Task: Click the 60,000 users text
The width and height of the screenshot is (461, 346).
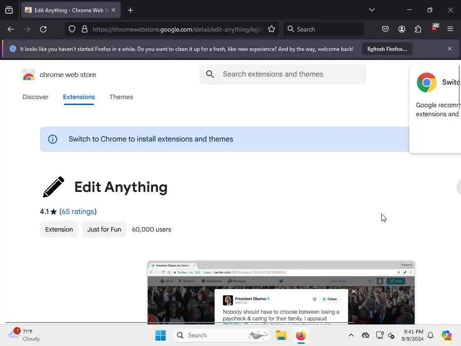Action: tap(151, 229)
